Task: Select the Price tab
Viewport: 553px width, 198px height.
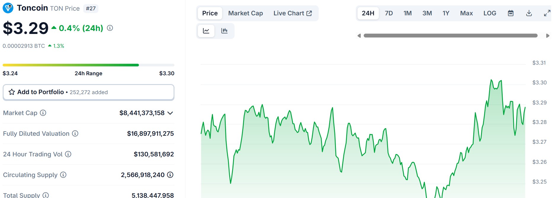Action: [x=210, y=13]
